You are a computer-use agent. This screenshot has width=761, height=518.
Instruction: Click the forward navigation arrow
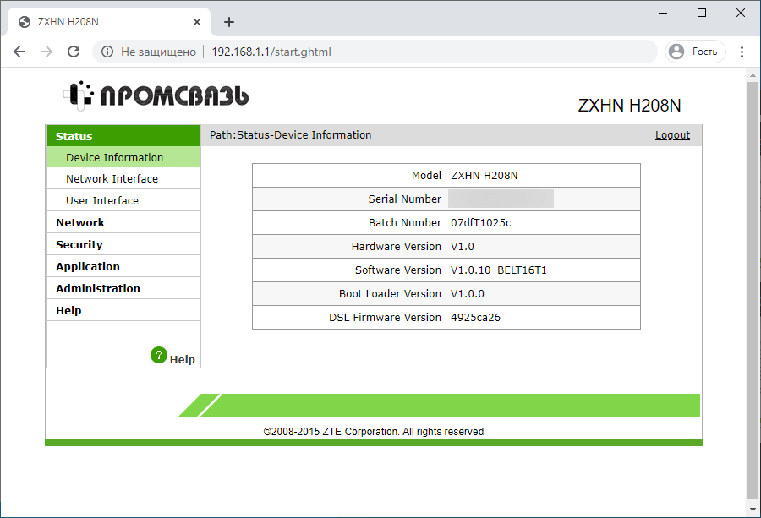pos(46,52)
